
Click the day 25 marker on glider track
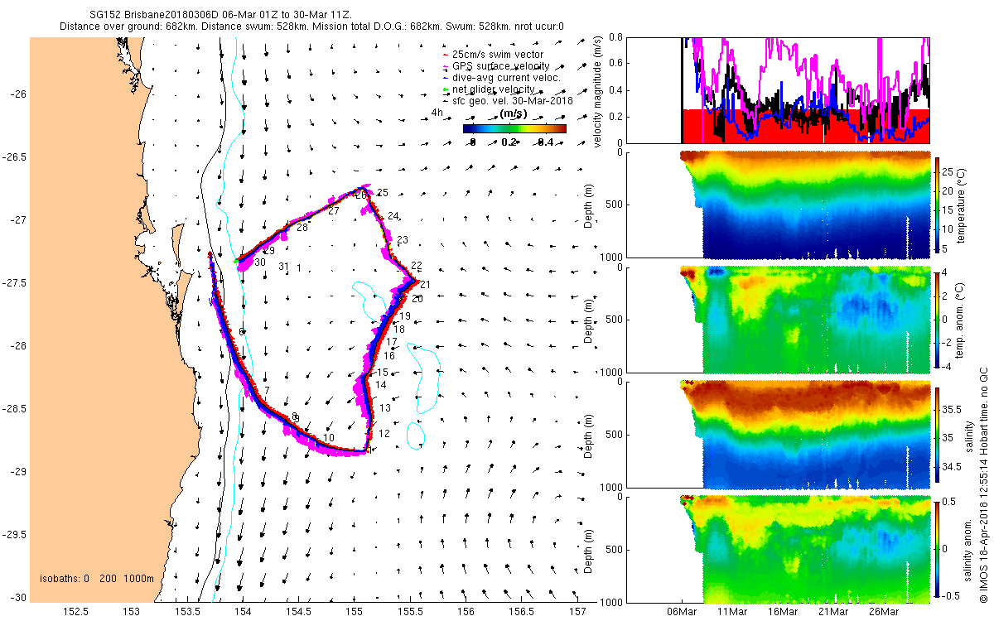pos(382,193)
